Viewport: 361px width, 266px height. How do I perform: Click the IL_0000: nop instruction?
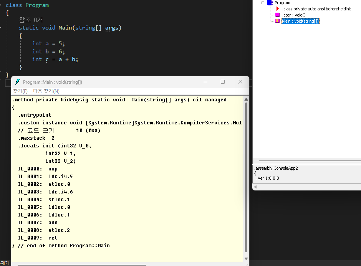tap(38, 169)
